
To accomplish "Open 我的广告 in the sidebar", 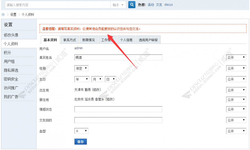I will (11, 97).
